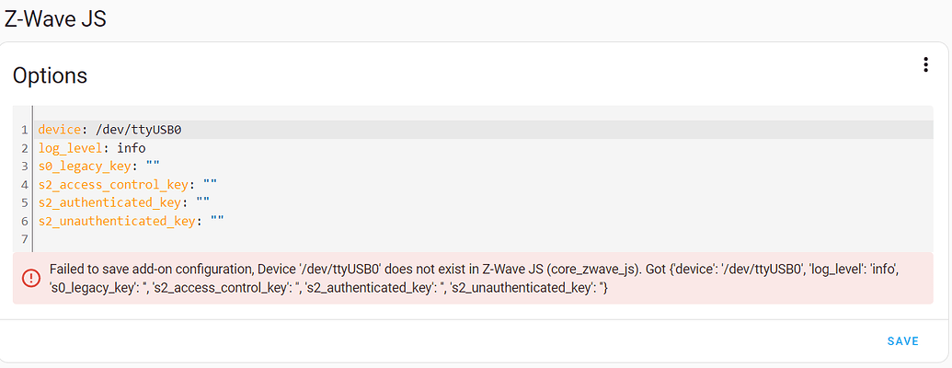This screenshot has width=952, height=368.
Task: Click the red error alert icon
Action: coord(30,278)
